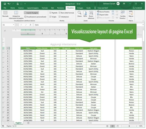Screen dimensions: 146x129
Task: Select Page Break Preview in status bar
Action: coord(118,126)
